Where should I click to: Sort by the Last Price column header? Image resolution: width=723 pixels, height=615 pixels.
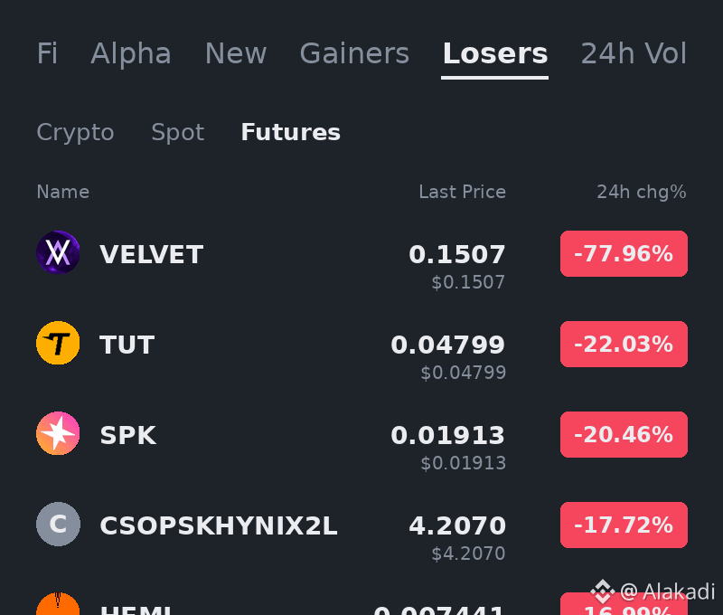tap(462, 192)
